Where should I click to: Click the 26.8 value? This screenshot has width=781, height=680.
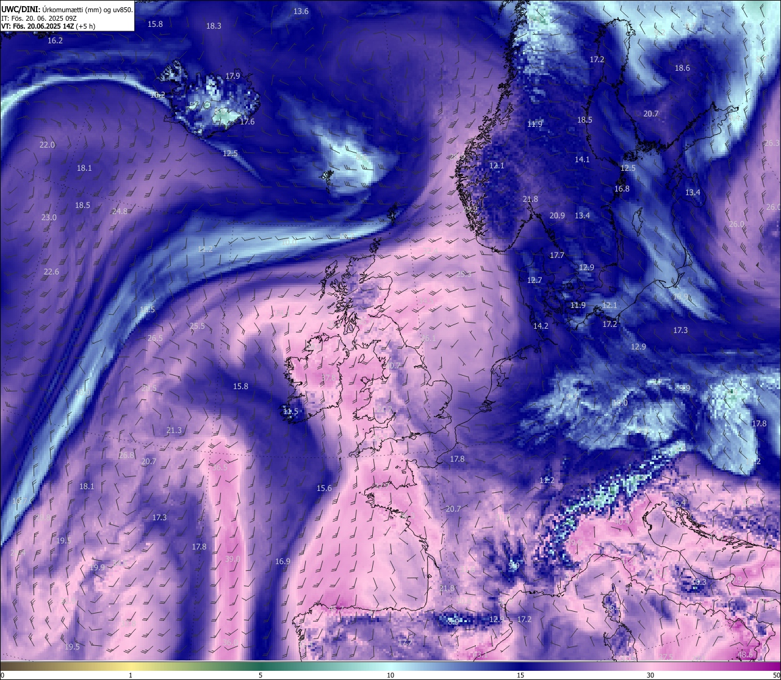point(126,456)
